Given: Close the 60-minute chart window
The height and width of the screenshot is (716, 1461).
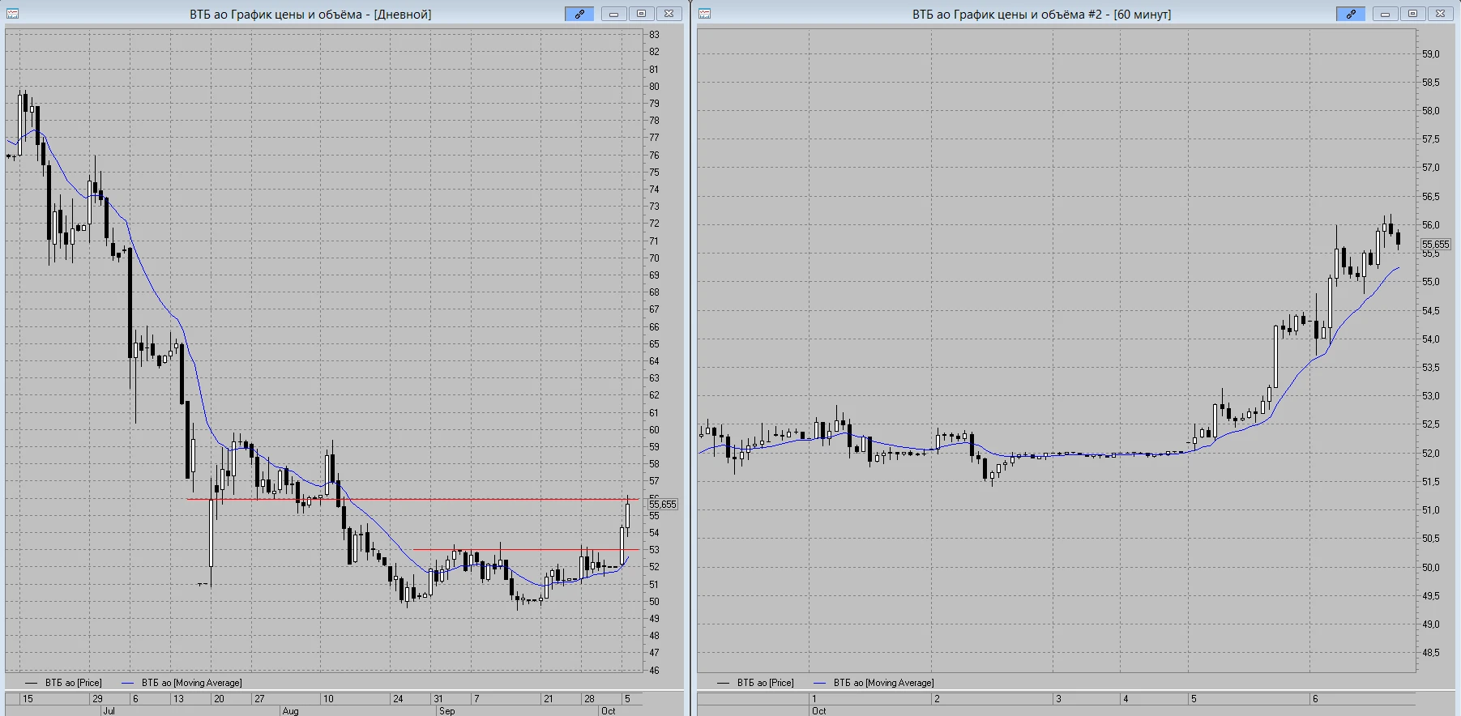Looking at the screenshot, I should (x=1440, y=14).
